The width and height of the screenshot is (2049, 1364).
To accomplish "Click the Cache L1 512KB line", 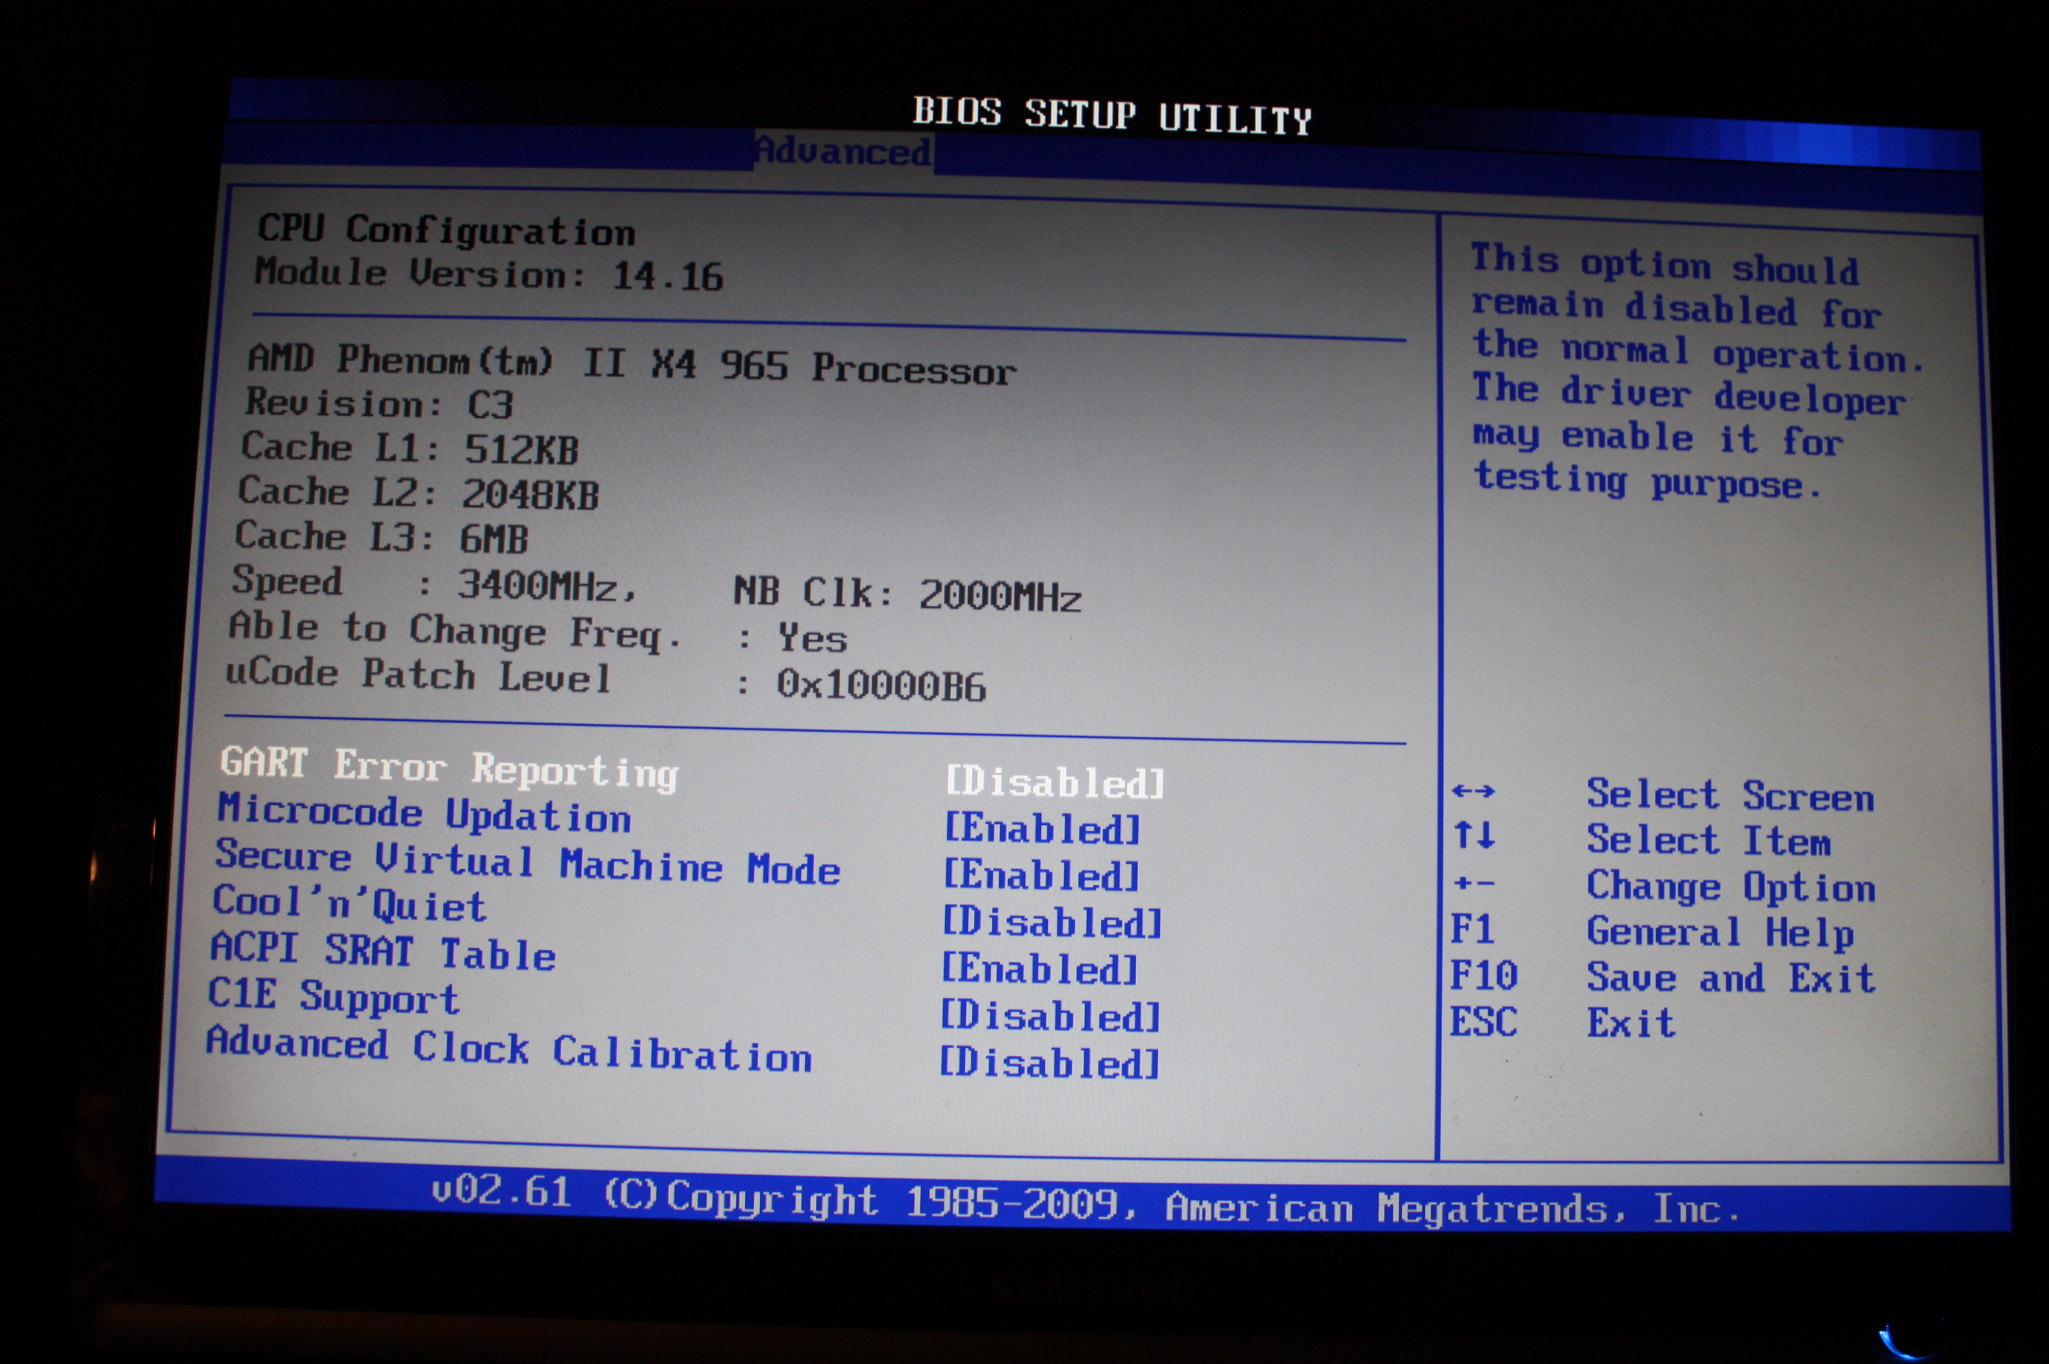I will [410, 448].
